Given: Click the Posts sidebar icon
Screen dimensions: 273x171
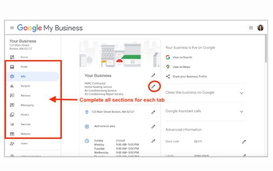Looking at the screenshot, I should tap(12, 67).
